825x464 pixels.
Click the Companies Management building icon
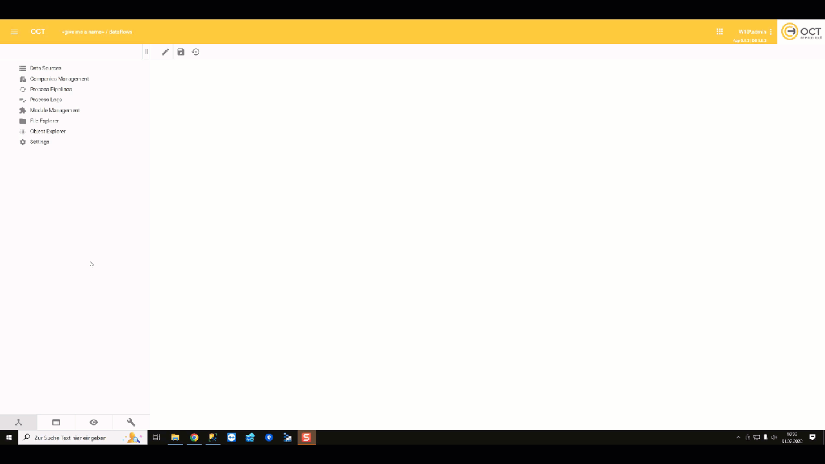(23, 79)
